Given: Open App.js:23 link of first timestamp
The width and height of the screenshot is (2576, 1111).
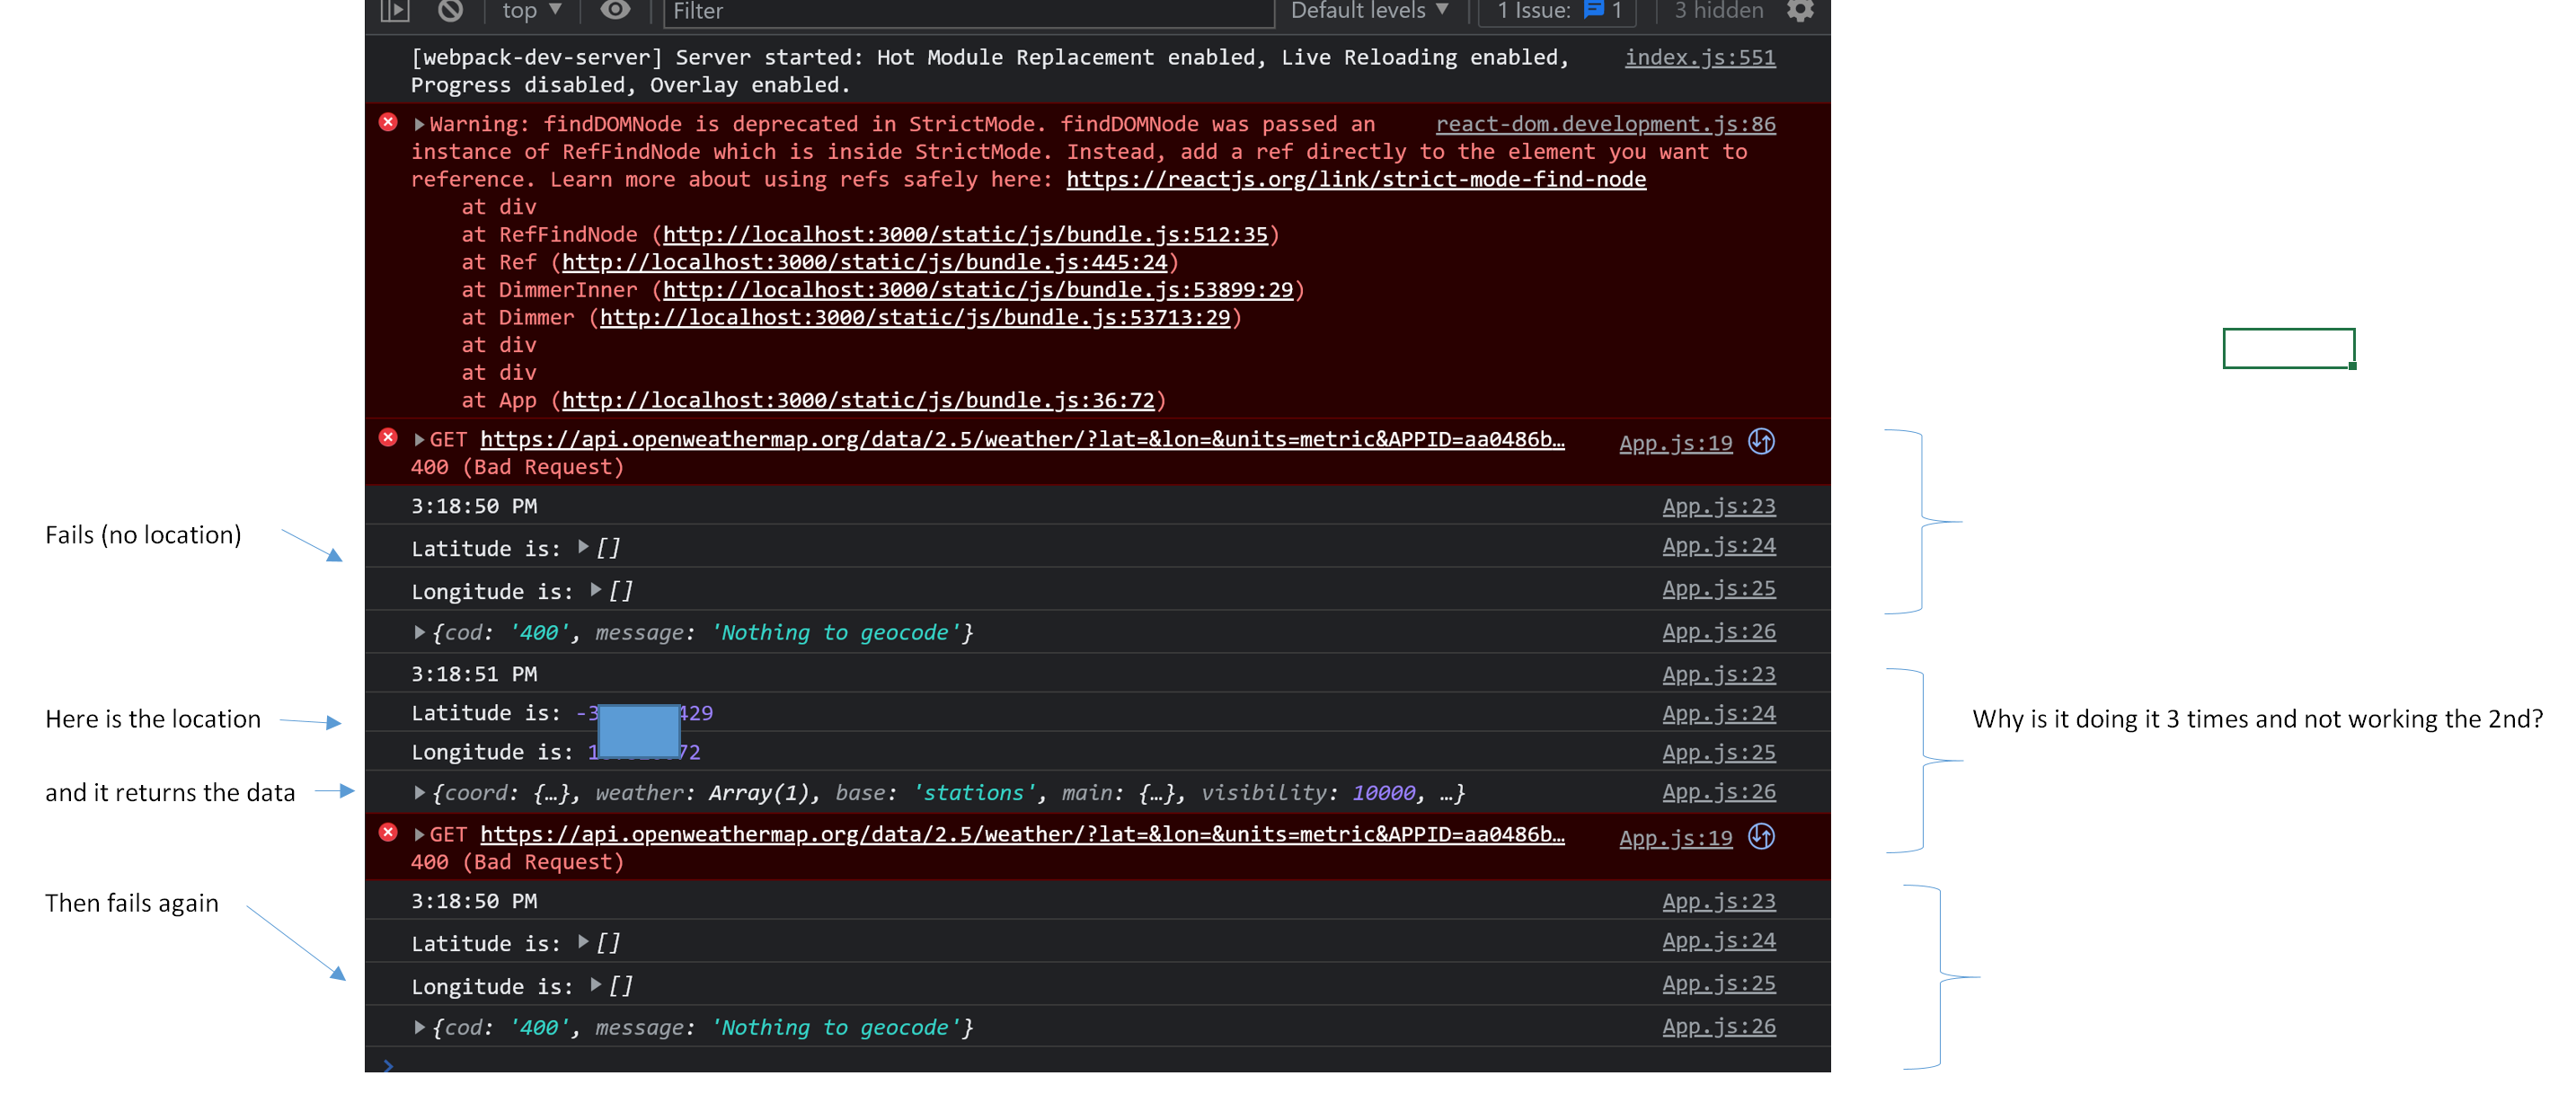Looking at the screenshot, I should tap(1719, 507).
